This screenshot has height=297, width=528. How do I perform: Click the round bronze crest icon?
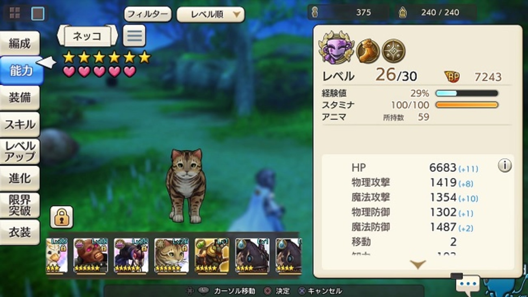(x=393, y=51)
